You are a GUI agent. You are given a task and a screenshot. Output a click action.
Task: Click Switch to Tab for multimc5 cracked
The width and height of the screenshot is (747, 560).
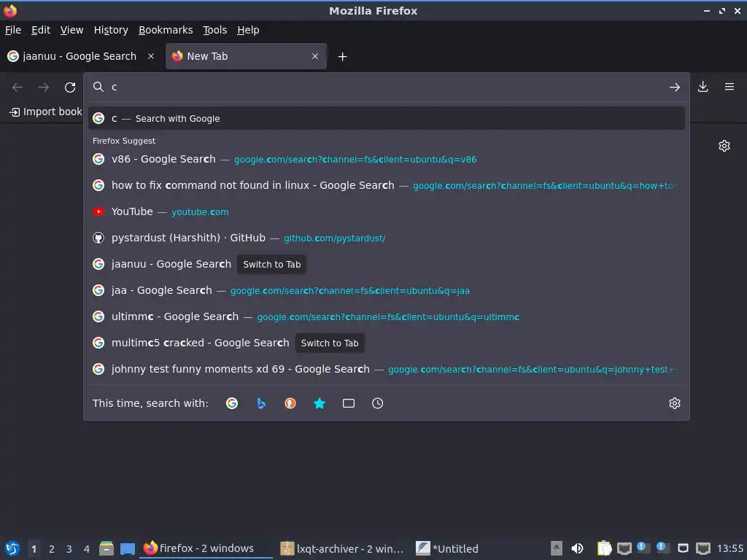click(330, 343)
